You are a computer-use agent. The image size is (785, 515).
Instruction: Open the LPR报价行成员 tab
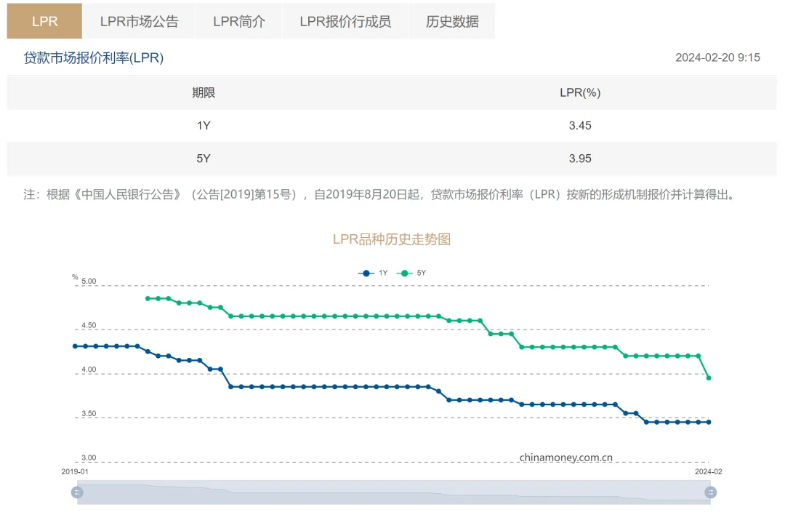coord(345,21)
